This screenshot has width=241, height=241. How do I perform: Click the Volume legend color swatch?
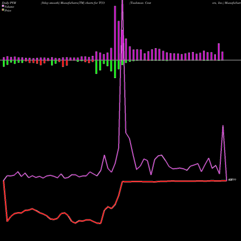click(x=3, y=6)
